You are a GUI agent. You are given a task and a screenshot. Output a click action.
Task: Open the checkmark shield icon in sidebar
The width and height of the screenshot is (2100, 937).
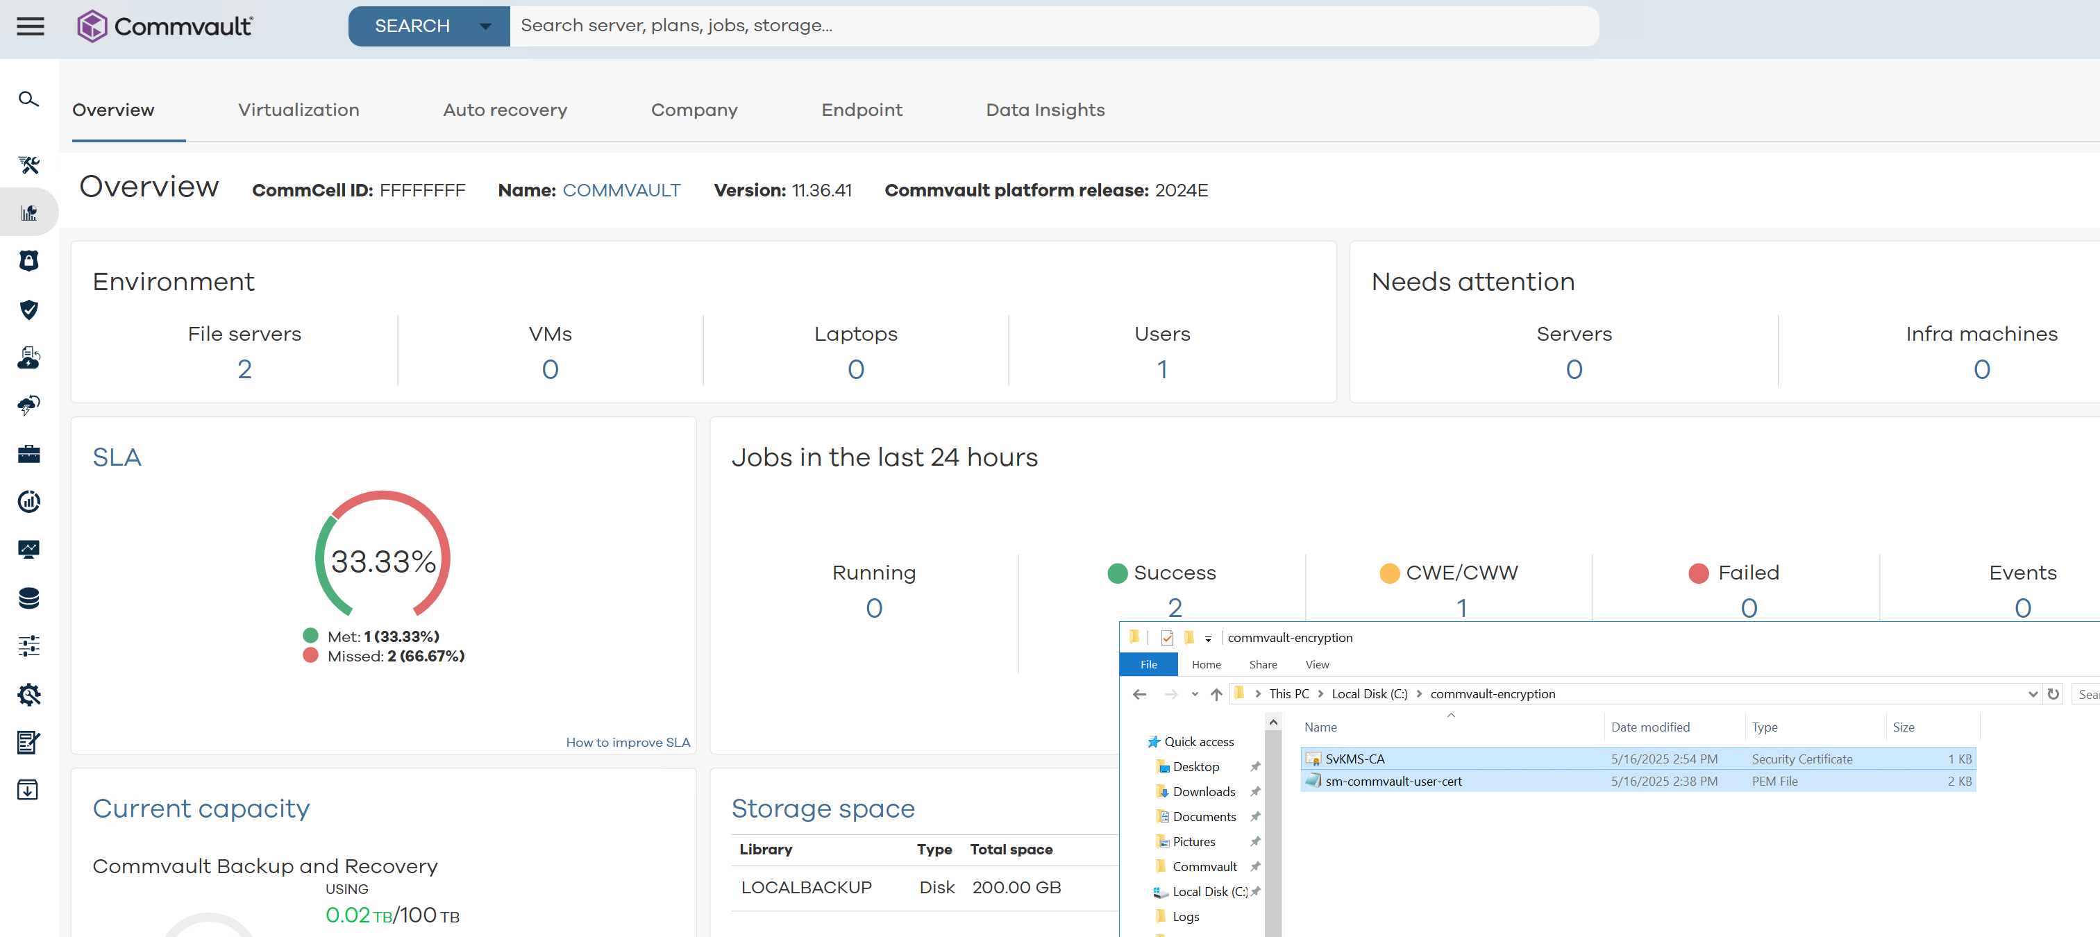click(28, 310)
